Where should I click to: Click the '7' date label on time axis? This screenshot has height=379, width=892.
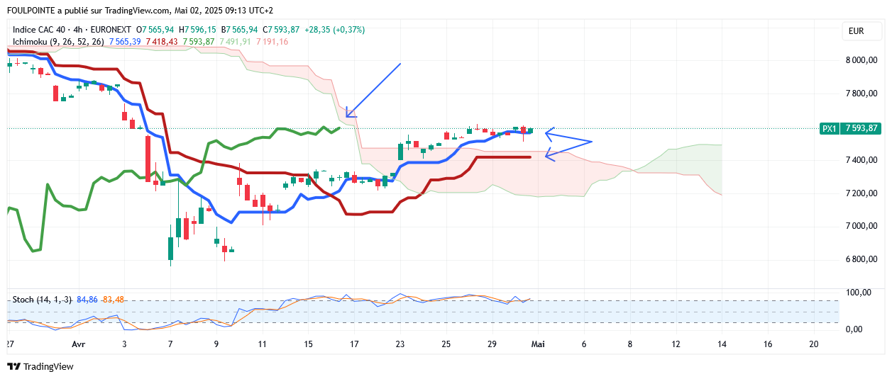click(x=170, y=344)
